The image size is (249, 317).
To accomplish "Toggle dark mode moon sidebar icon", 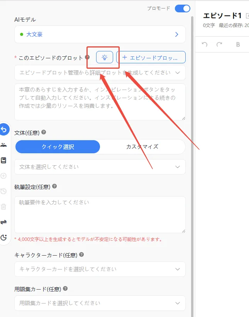I will pyautogui.click(x=3, y=237).
